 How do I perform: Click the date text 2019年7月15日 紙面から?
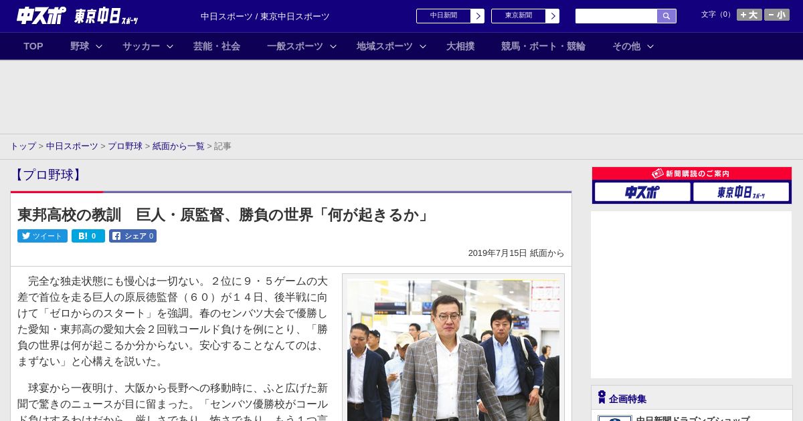coord(516,253)
